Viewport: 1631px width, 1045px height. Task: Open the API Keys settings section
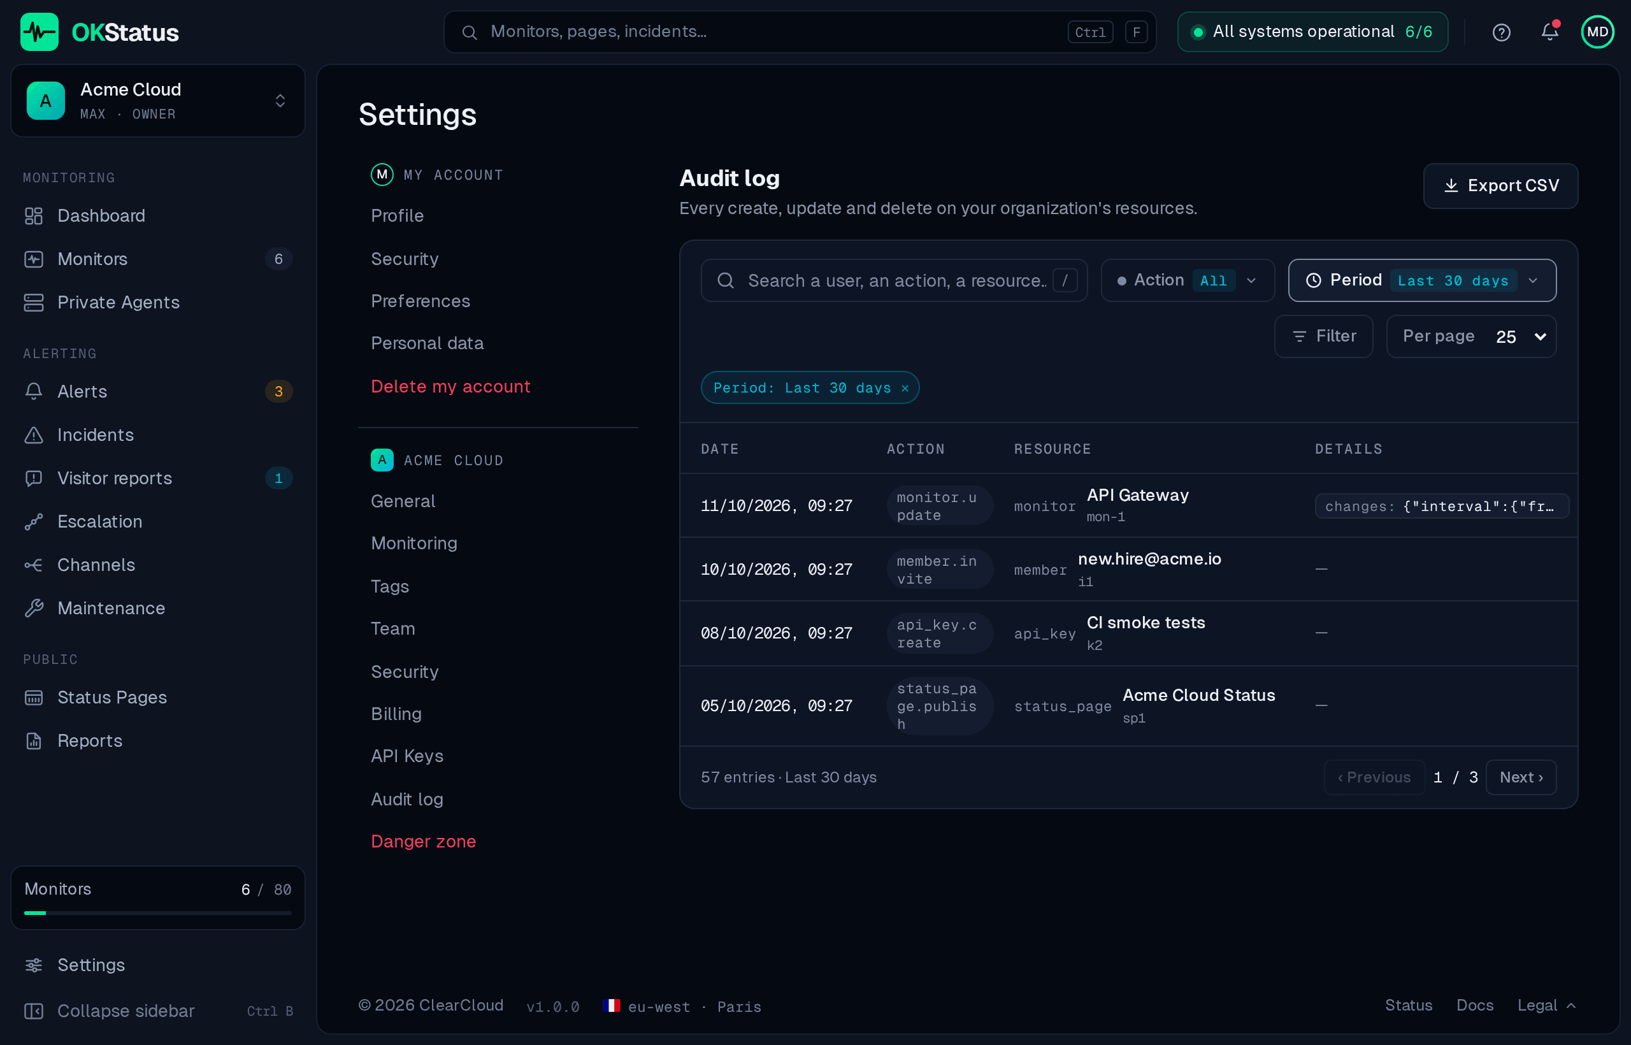click(x=407, y=756)
